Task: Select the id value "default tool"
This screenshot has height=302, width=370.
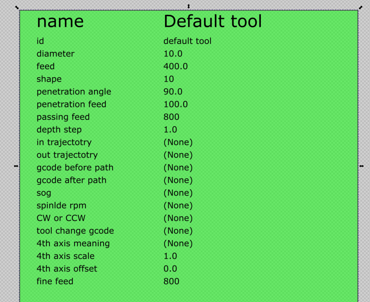Action: click(x=187, y=41)
